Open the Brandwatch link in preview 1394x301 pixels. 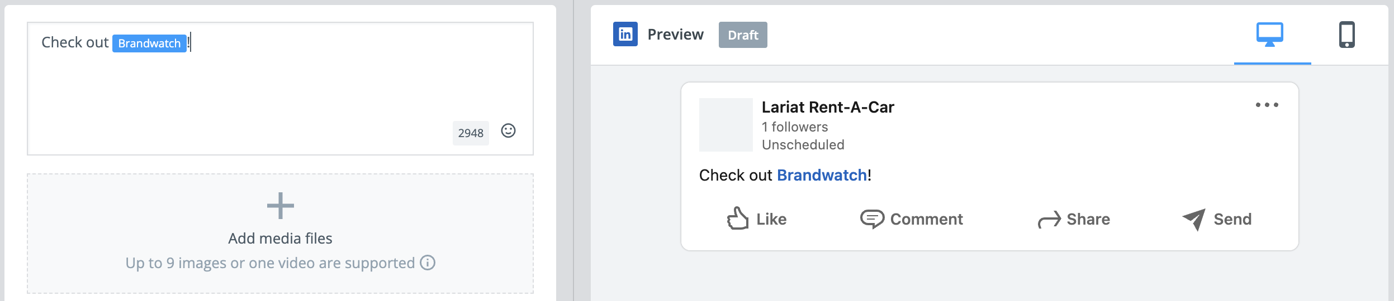pos(822,175)
